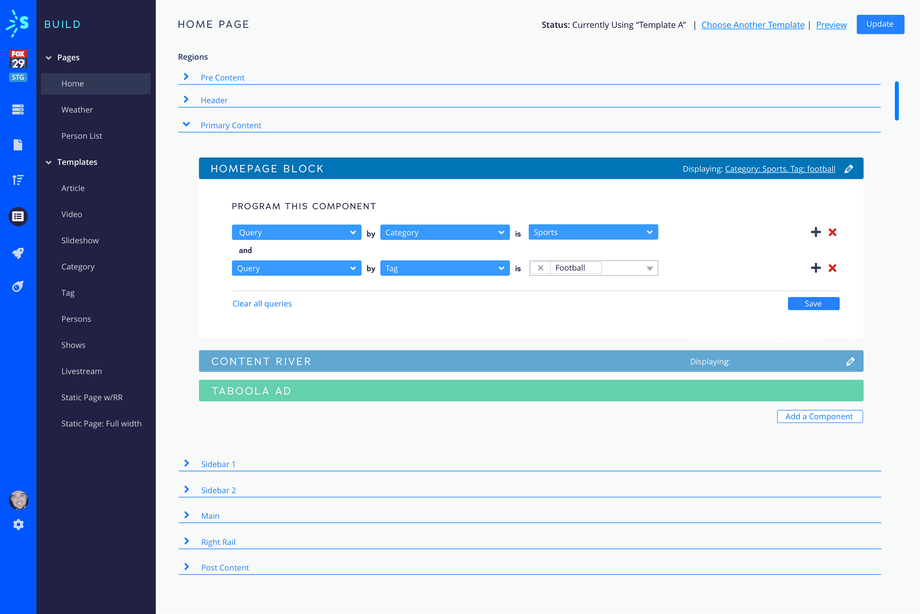Edit Homepage Block with pencil icon

(849, 169)
